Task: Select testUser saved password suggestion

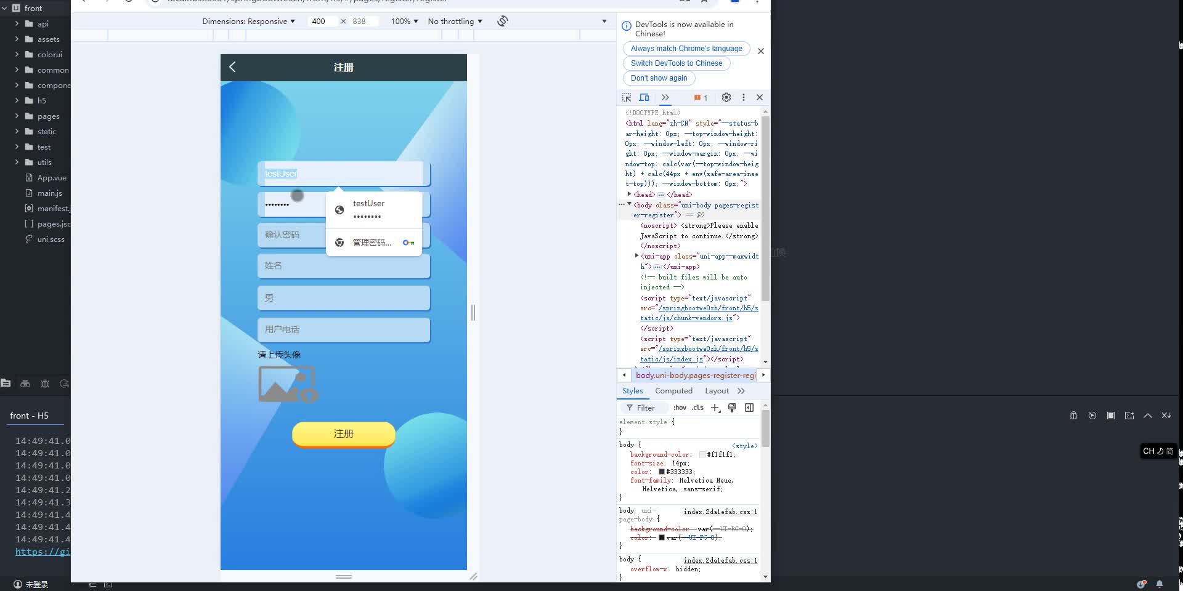Action: (x=374, y=210)
